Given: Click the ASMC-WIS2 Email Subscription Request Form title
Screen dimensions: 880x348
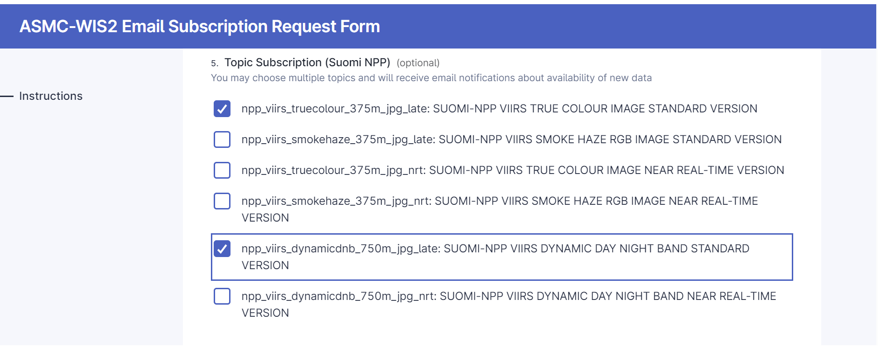Looking at the screenshot, I should click(x=200, y=27).
